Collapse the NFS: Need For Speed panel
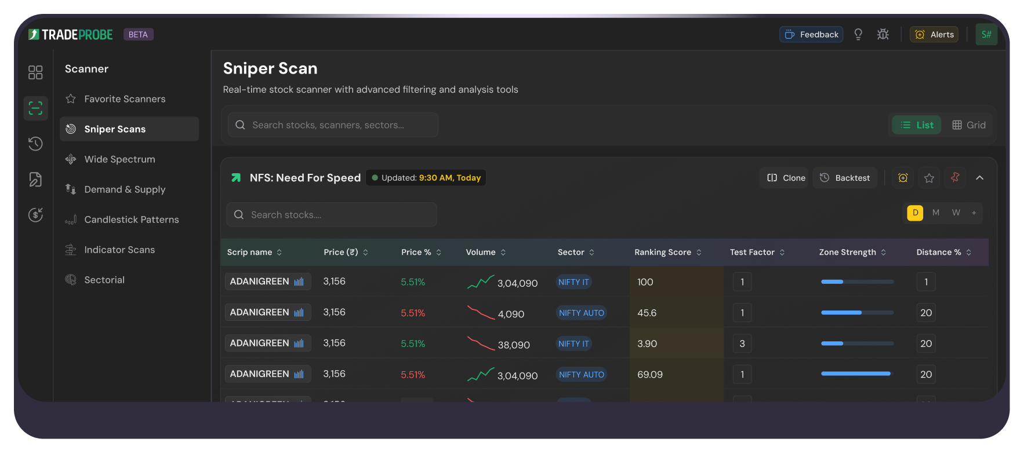This screenshot has width=1024, height=453. pos(980,178)
